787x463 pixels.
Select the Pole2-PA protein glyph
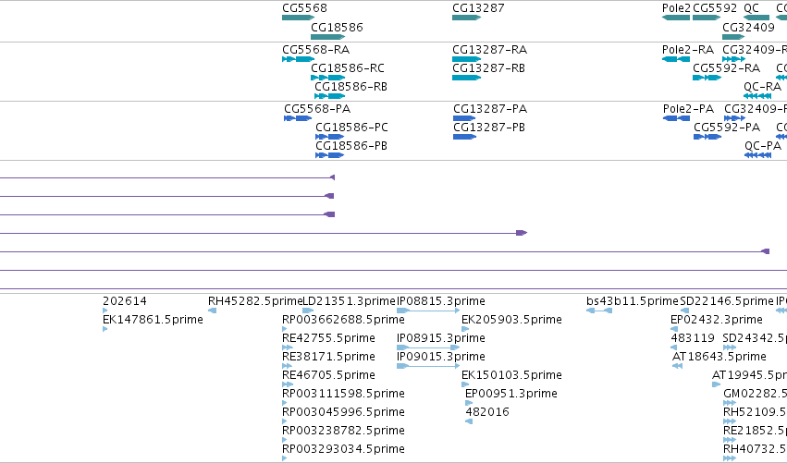click(676, 118)
